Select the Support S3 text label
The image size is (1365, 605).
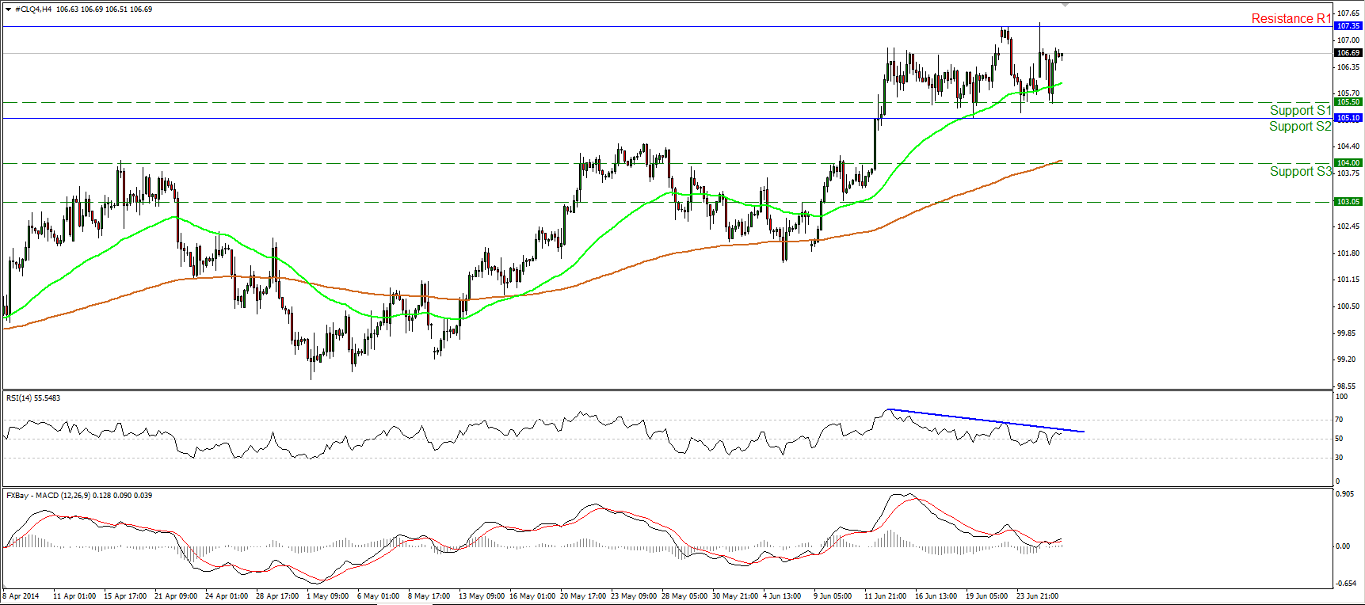(1301, 171)
